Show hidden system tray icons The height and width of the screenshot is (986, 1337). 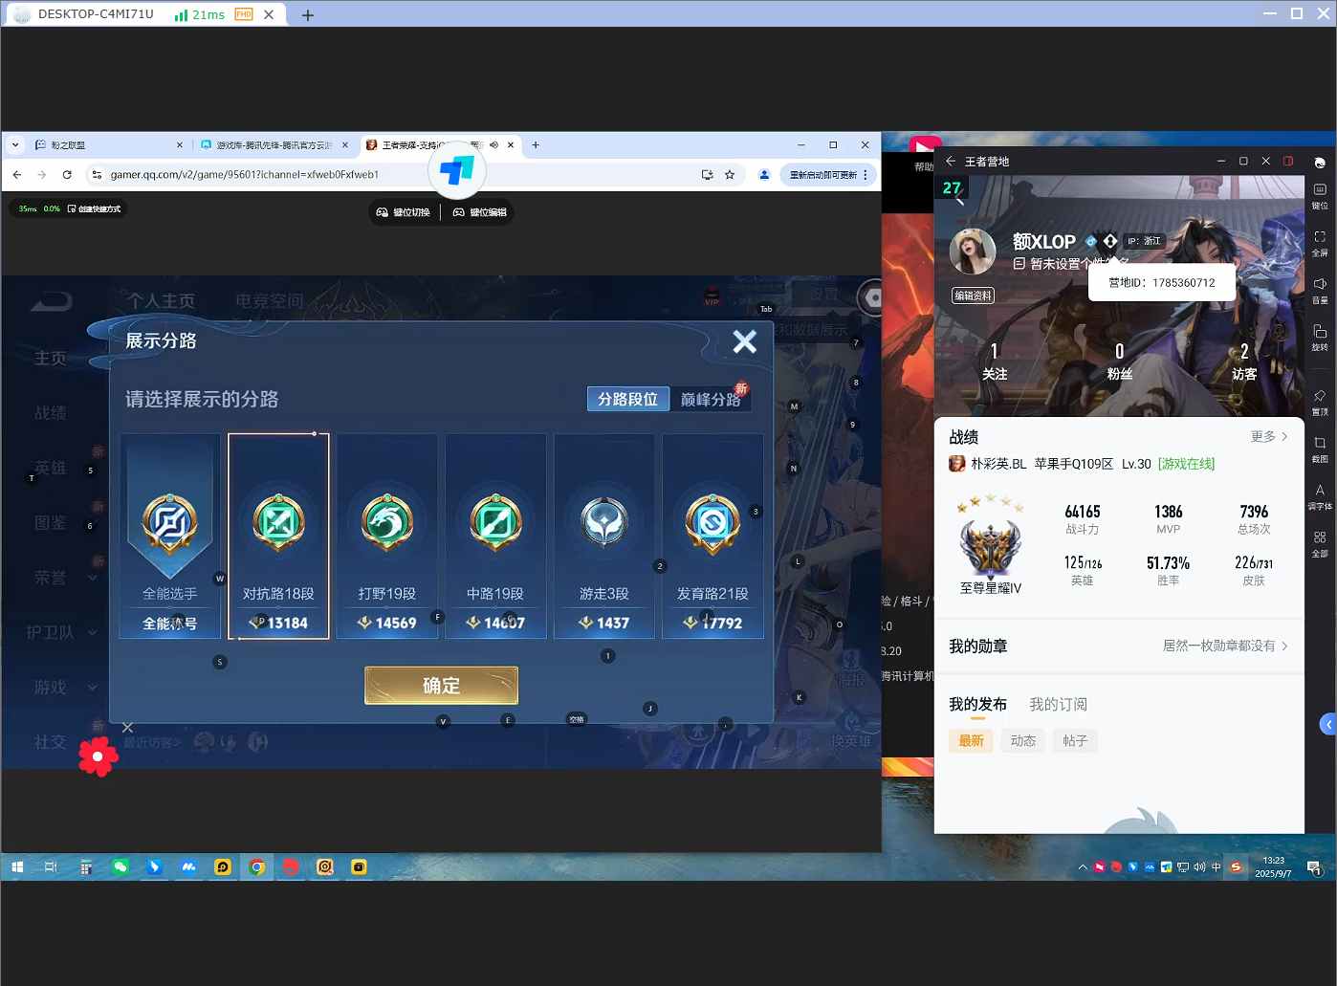click(1083, 867)
